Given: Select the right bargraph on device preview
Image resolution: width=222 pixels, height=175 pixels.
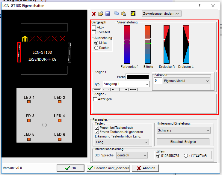Looking at the screenshot, I should 70,52.
